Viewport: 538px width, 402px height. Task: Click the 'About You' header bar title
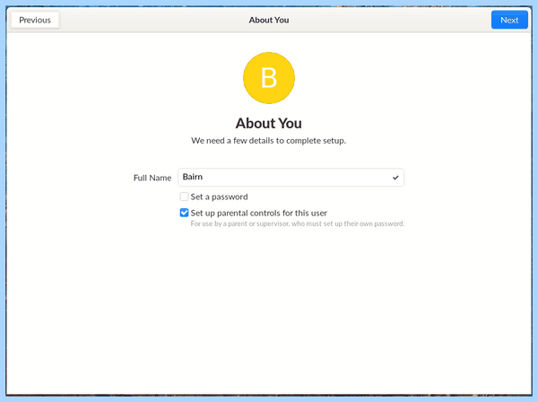coord(269,20)
